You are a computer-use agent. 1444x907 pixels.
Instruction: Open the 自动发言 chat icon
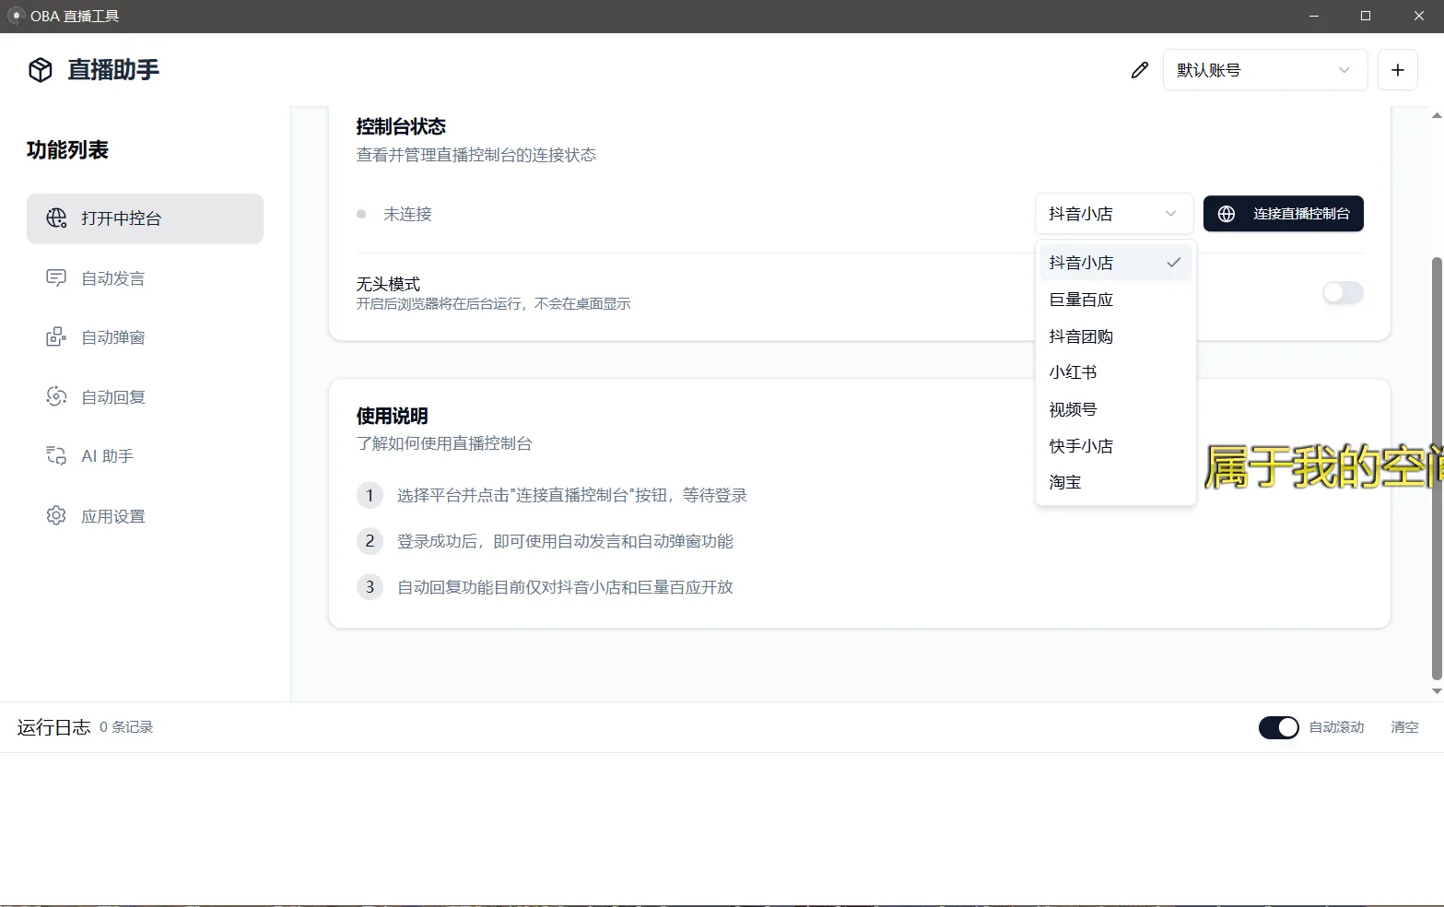tap(56, 277)
